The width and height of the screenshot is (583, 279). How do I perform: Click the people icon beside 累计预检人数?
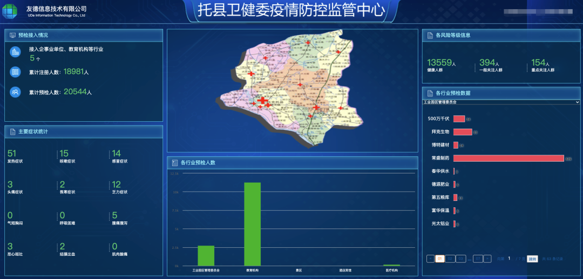tap(15, 92)
